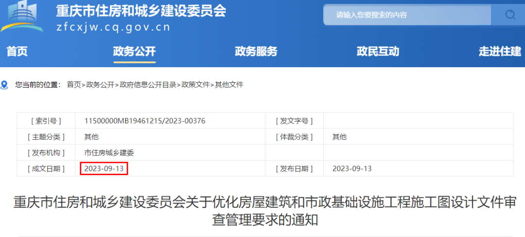Open the 首页 navigation tab
Screen dimensions: 525x237
coord(17,51)
